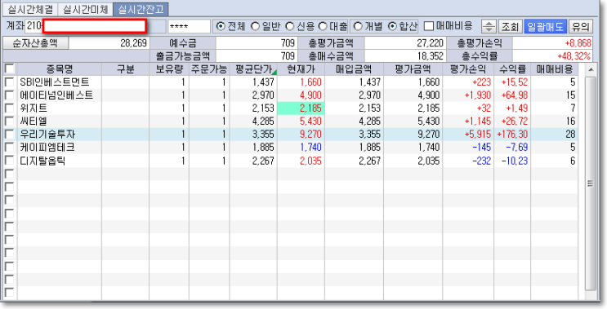This screenshot has height=309, width=607.
Task: Switch to the 실시간체결 tab
Action: (30, 10)
